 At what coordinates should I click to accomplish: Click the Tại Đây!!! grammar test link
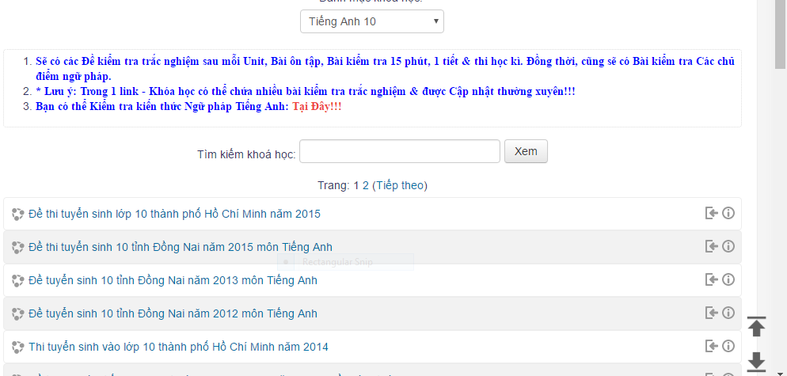317,106
